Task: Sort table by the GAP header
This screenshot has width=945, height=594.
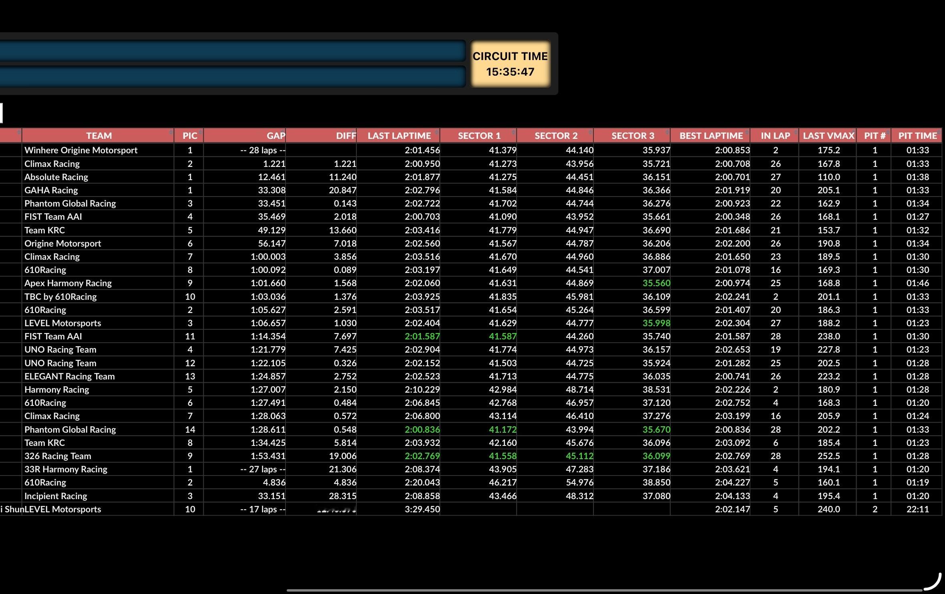Action: tap(275, 136)
